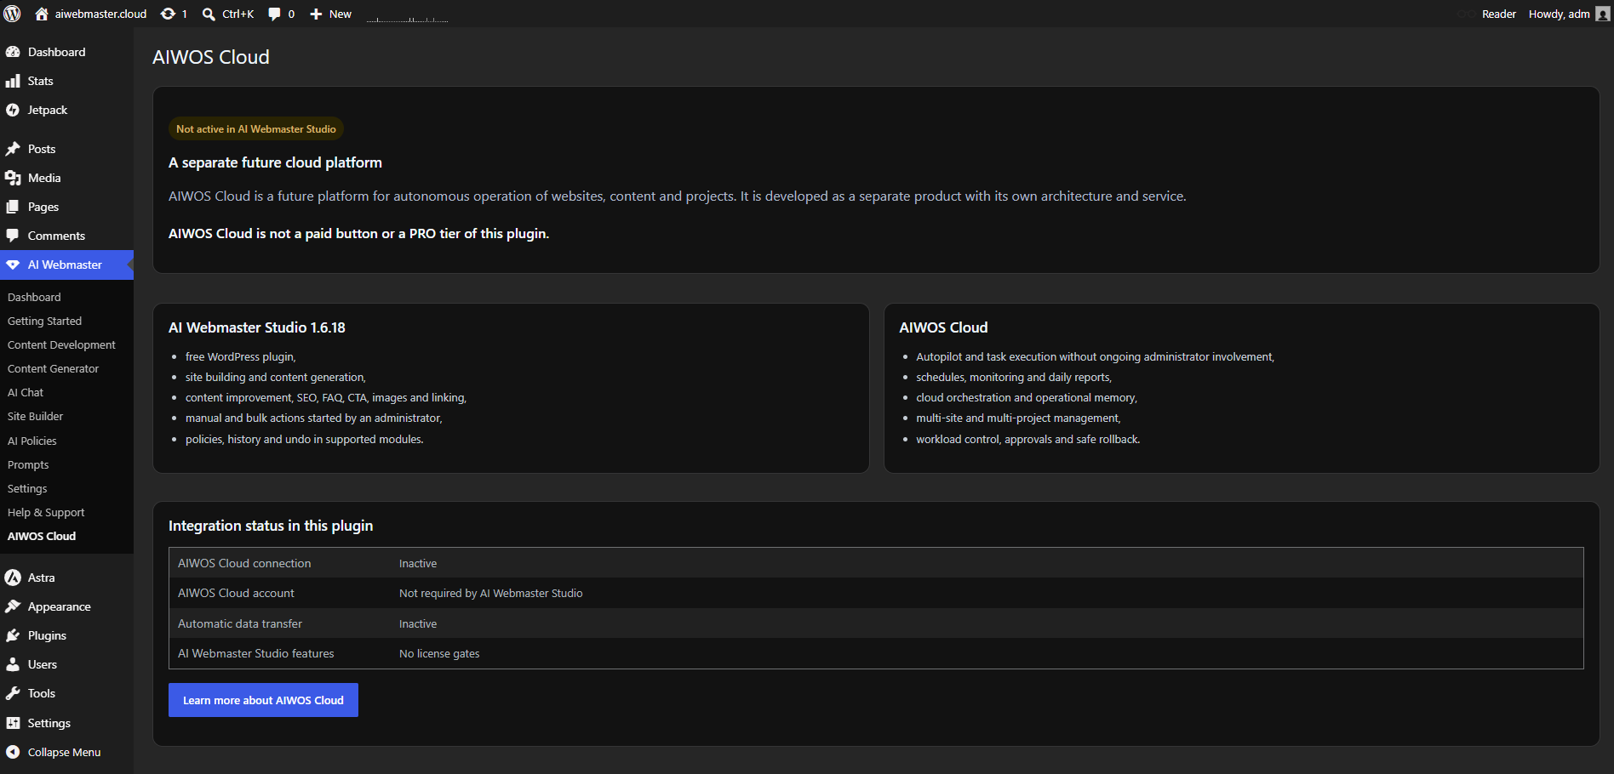Select AIWOS Cloud submenu item
This screenshot has height=774, width=1614.
[x=42, y=536]
